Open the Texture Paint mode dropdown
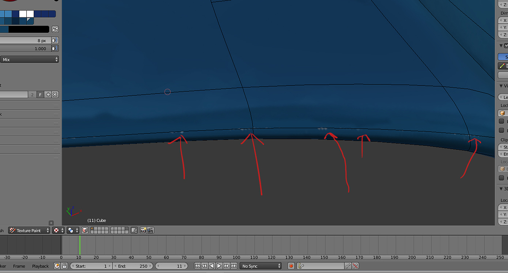Image resolution: width=508 pixels, height=273 pixels. click(29, 230)
